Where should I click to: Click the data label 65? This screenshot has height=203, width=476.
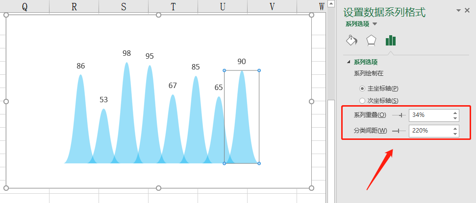(219, 88)
